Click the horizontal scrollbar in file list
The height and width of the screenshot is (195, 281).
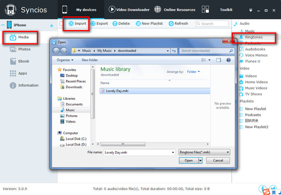(123, 144)
